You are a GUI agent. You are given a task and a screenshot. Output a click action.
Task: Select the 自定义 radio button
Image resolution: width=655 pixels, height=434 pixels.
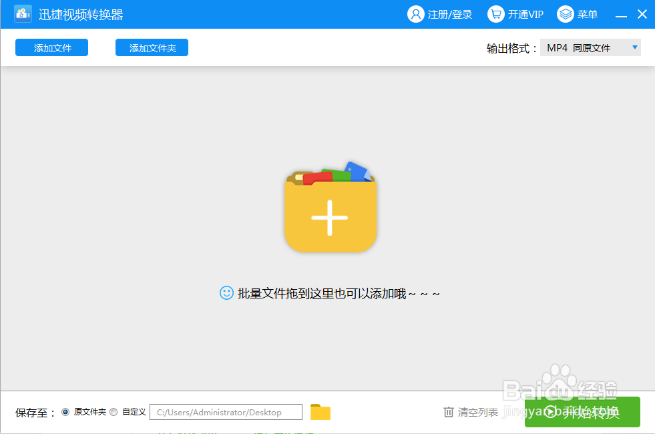(114, 412)
